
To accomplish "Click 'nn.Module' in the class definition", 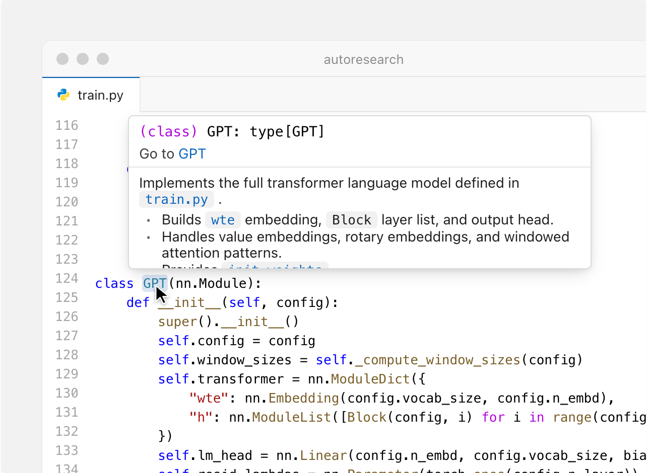I will [x=211, y=283].
